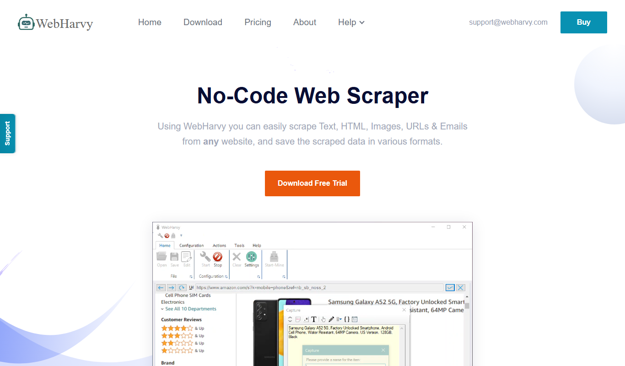Click the pencil icon in Capture toolbar
The height and width of the screenshot is (366, 625).
point(331,319)
